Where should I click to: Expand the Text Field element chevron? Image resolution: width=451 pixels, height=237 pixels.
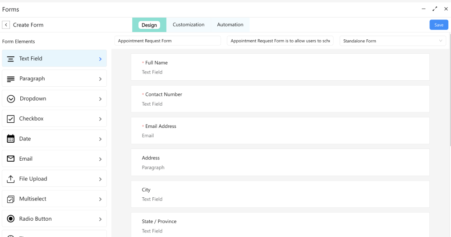(x=101, y=59)
